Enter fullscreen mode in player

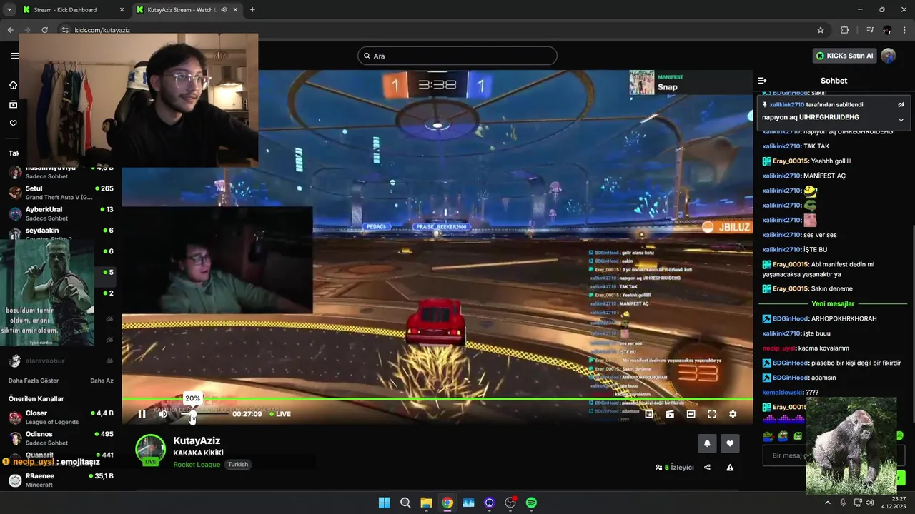tap(712, 414)
